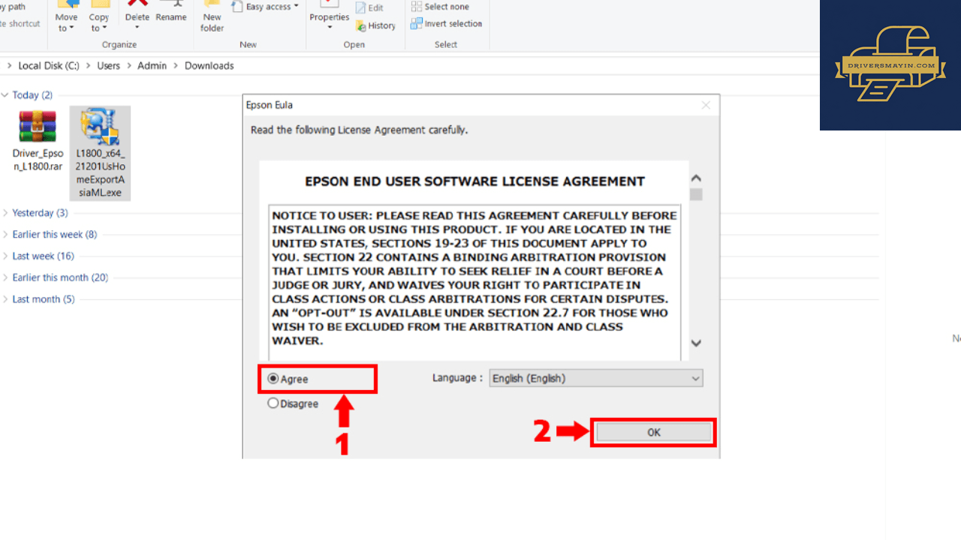Open the Language dropdown in Epson Eula
This screenshot has height=540, width=961.
pos(596,379)
